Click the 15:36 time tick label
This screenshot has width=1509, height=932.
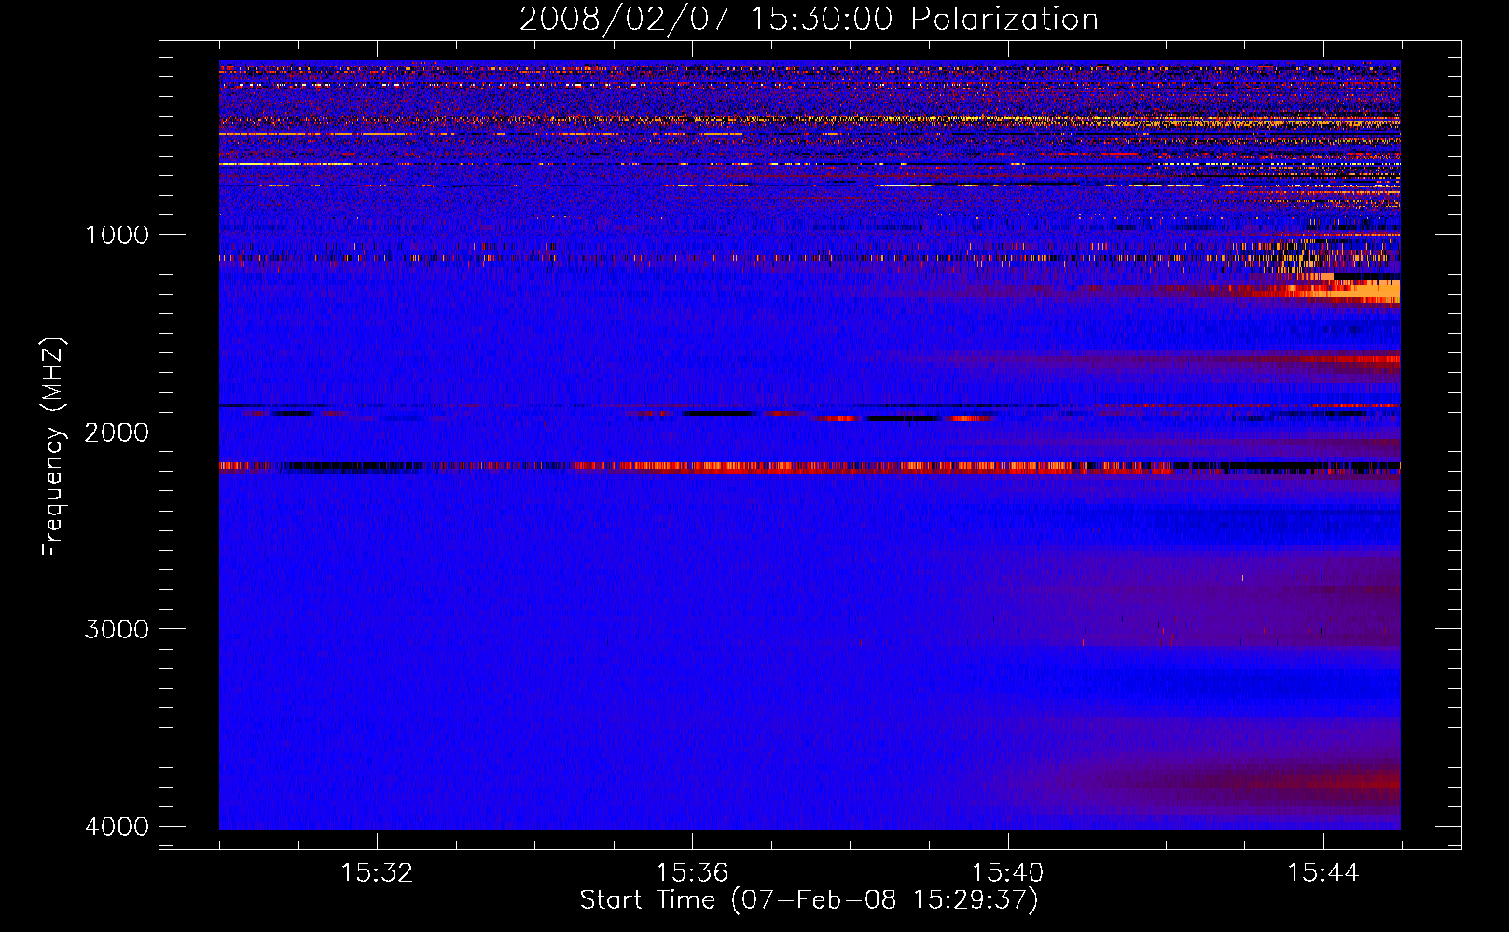(692, 873)
